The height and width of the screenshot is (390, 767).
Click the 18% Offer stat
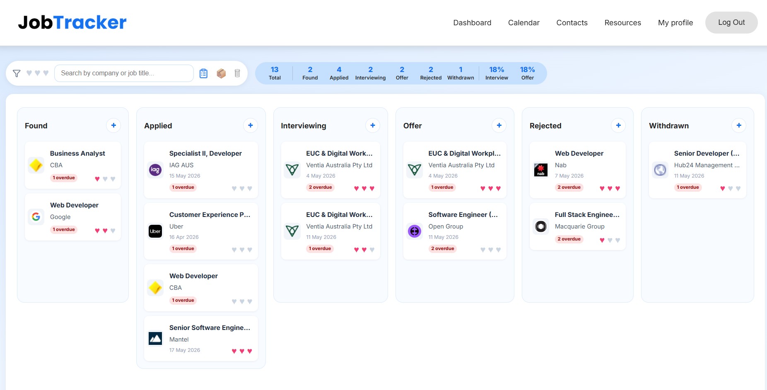(528, 73)
